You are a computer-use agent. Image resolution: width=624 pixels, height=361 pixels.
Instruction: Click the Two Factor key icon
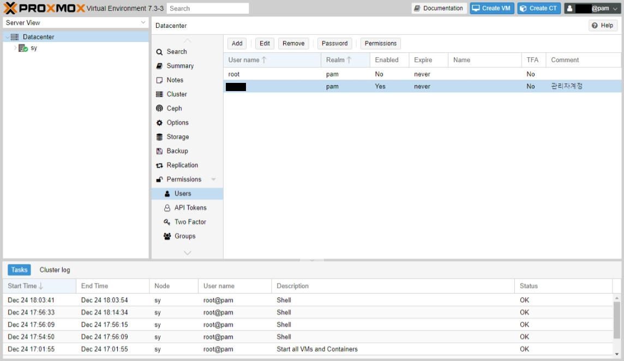[x=167, y=222]
